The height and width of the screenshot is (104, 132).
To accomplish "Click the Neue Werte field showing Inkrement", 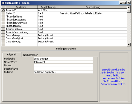I will 63,62.
